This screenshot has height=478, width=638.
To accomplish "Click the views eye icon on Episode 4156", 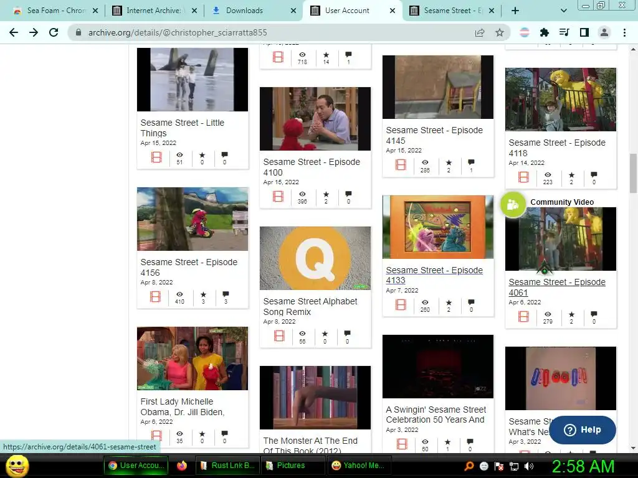I will tap(179, 294).
